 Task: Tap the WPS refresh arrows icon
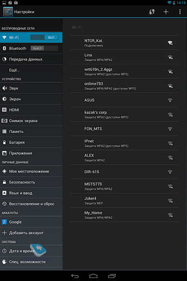152,12
